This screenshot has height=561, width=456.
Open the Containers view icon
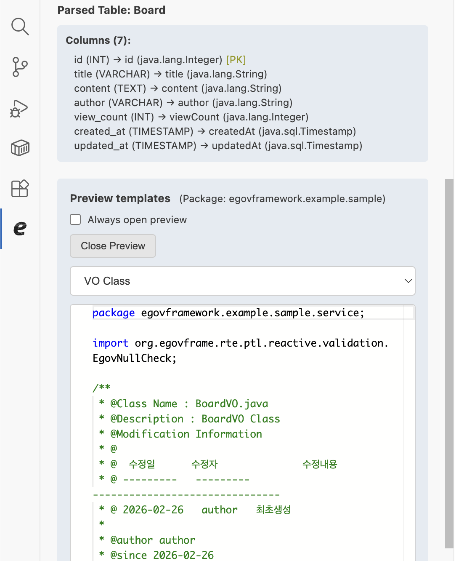[20, 148]
